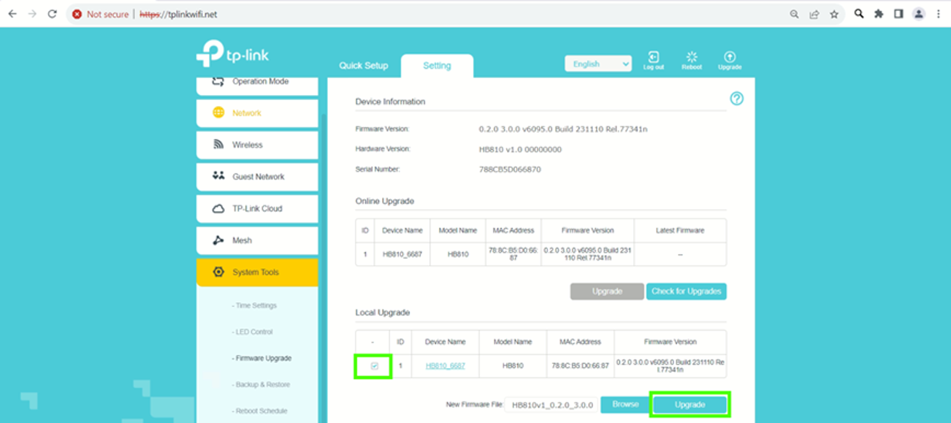Open the browser extensions puzzle icon

(879, 14)
